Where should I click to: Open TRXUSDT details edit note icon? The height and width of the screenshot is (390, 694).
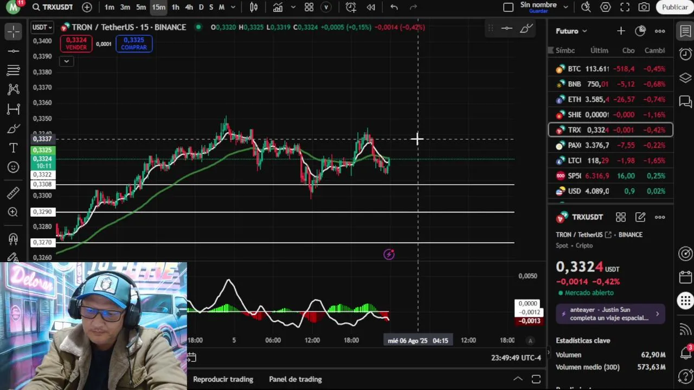640,217
